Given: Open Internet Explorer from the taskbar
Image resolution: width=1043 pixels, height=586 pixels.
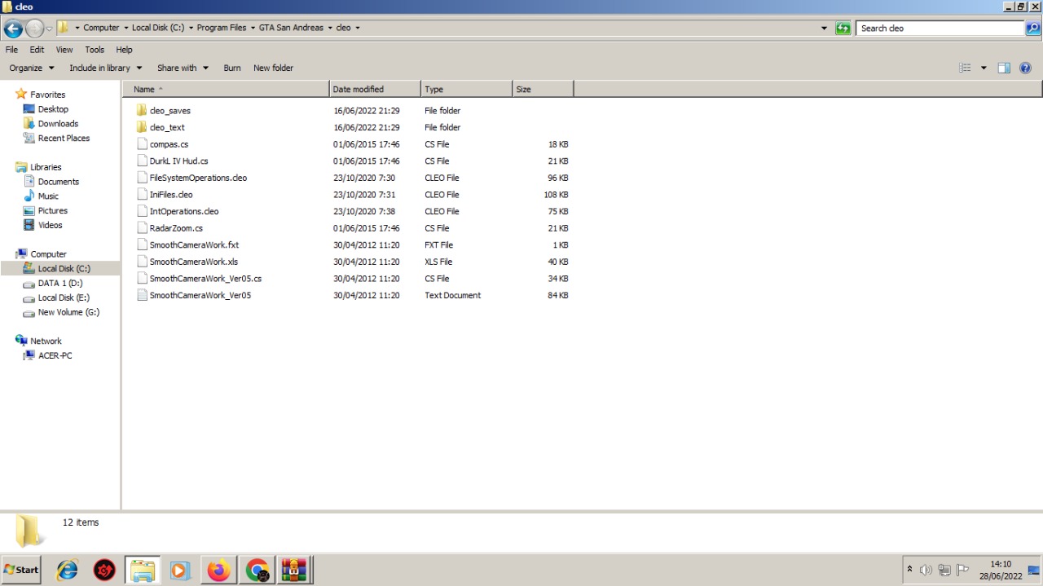Looking at the screenshot, I should 67,570.
